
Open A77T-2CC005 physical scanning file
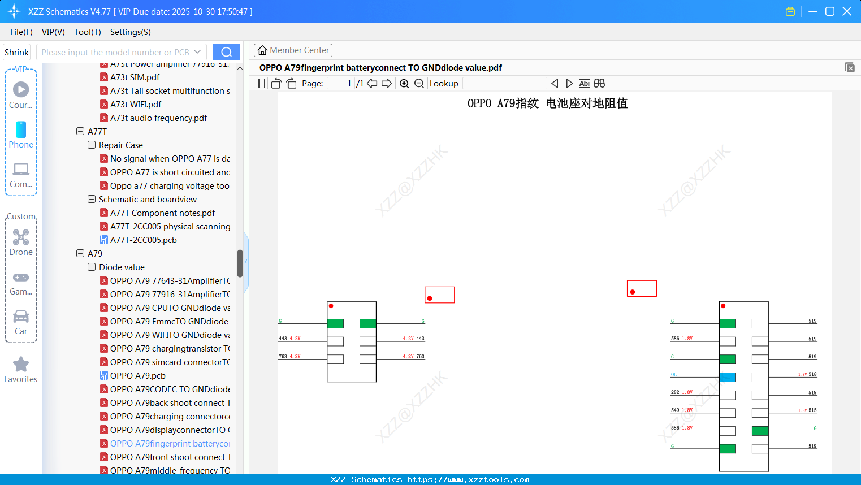point(165,226)
